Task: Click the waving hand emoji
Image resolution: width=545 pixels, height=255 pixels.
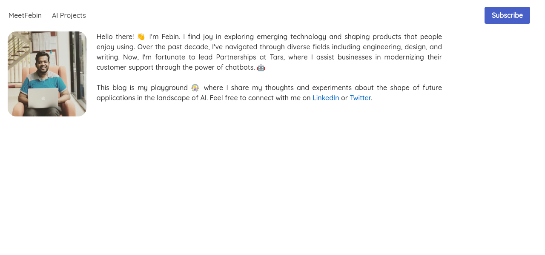Action: click(x=141, y=37)
